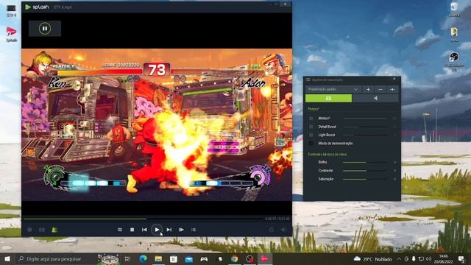The image size is (471, 265).
Task: Adjust the Motion² slider
Action: coord(365,119)
